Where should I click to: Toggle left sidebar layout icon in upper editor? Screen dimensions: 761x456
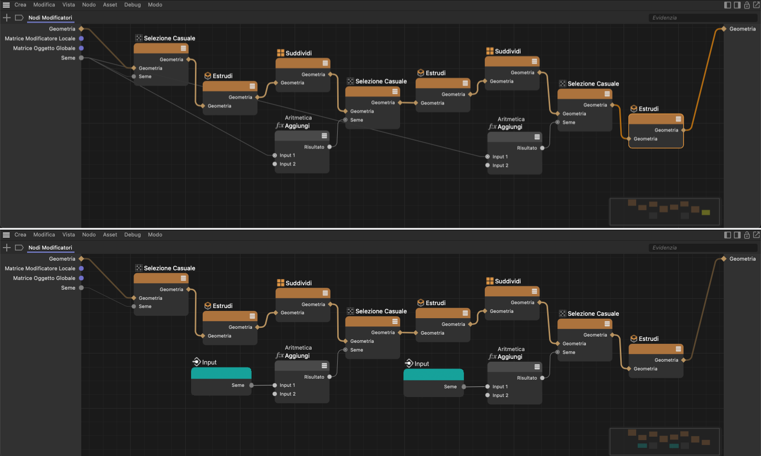coord(728,5)
